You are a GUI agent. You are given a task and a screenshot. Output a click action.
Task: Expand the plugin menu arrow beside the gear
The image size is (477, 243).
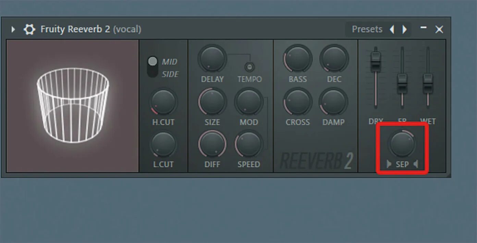click(13, 29)
